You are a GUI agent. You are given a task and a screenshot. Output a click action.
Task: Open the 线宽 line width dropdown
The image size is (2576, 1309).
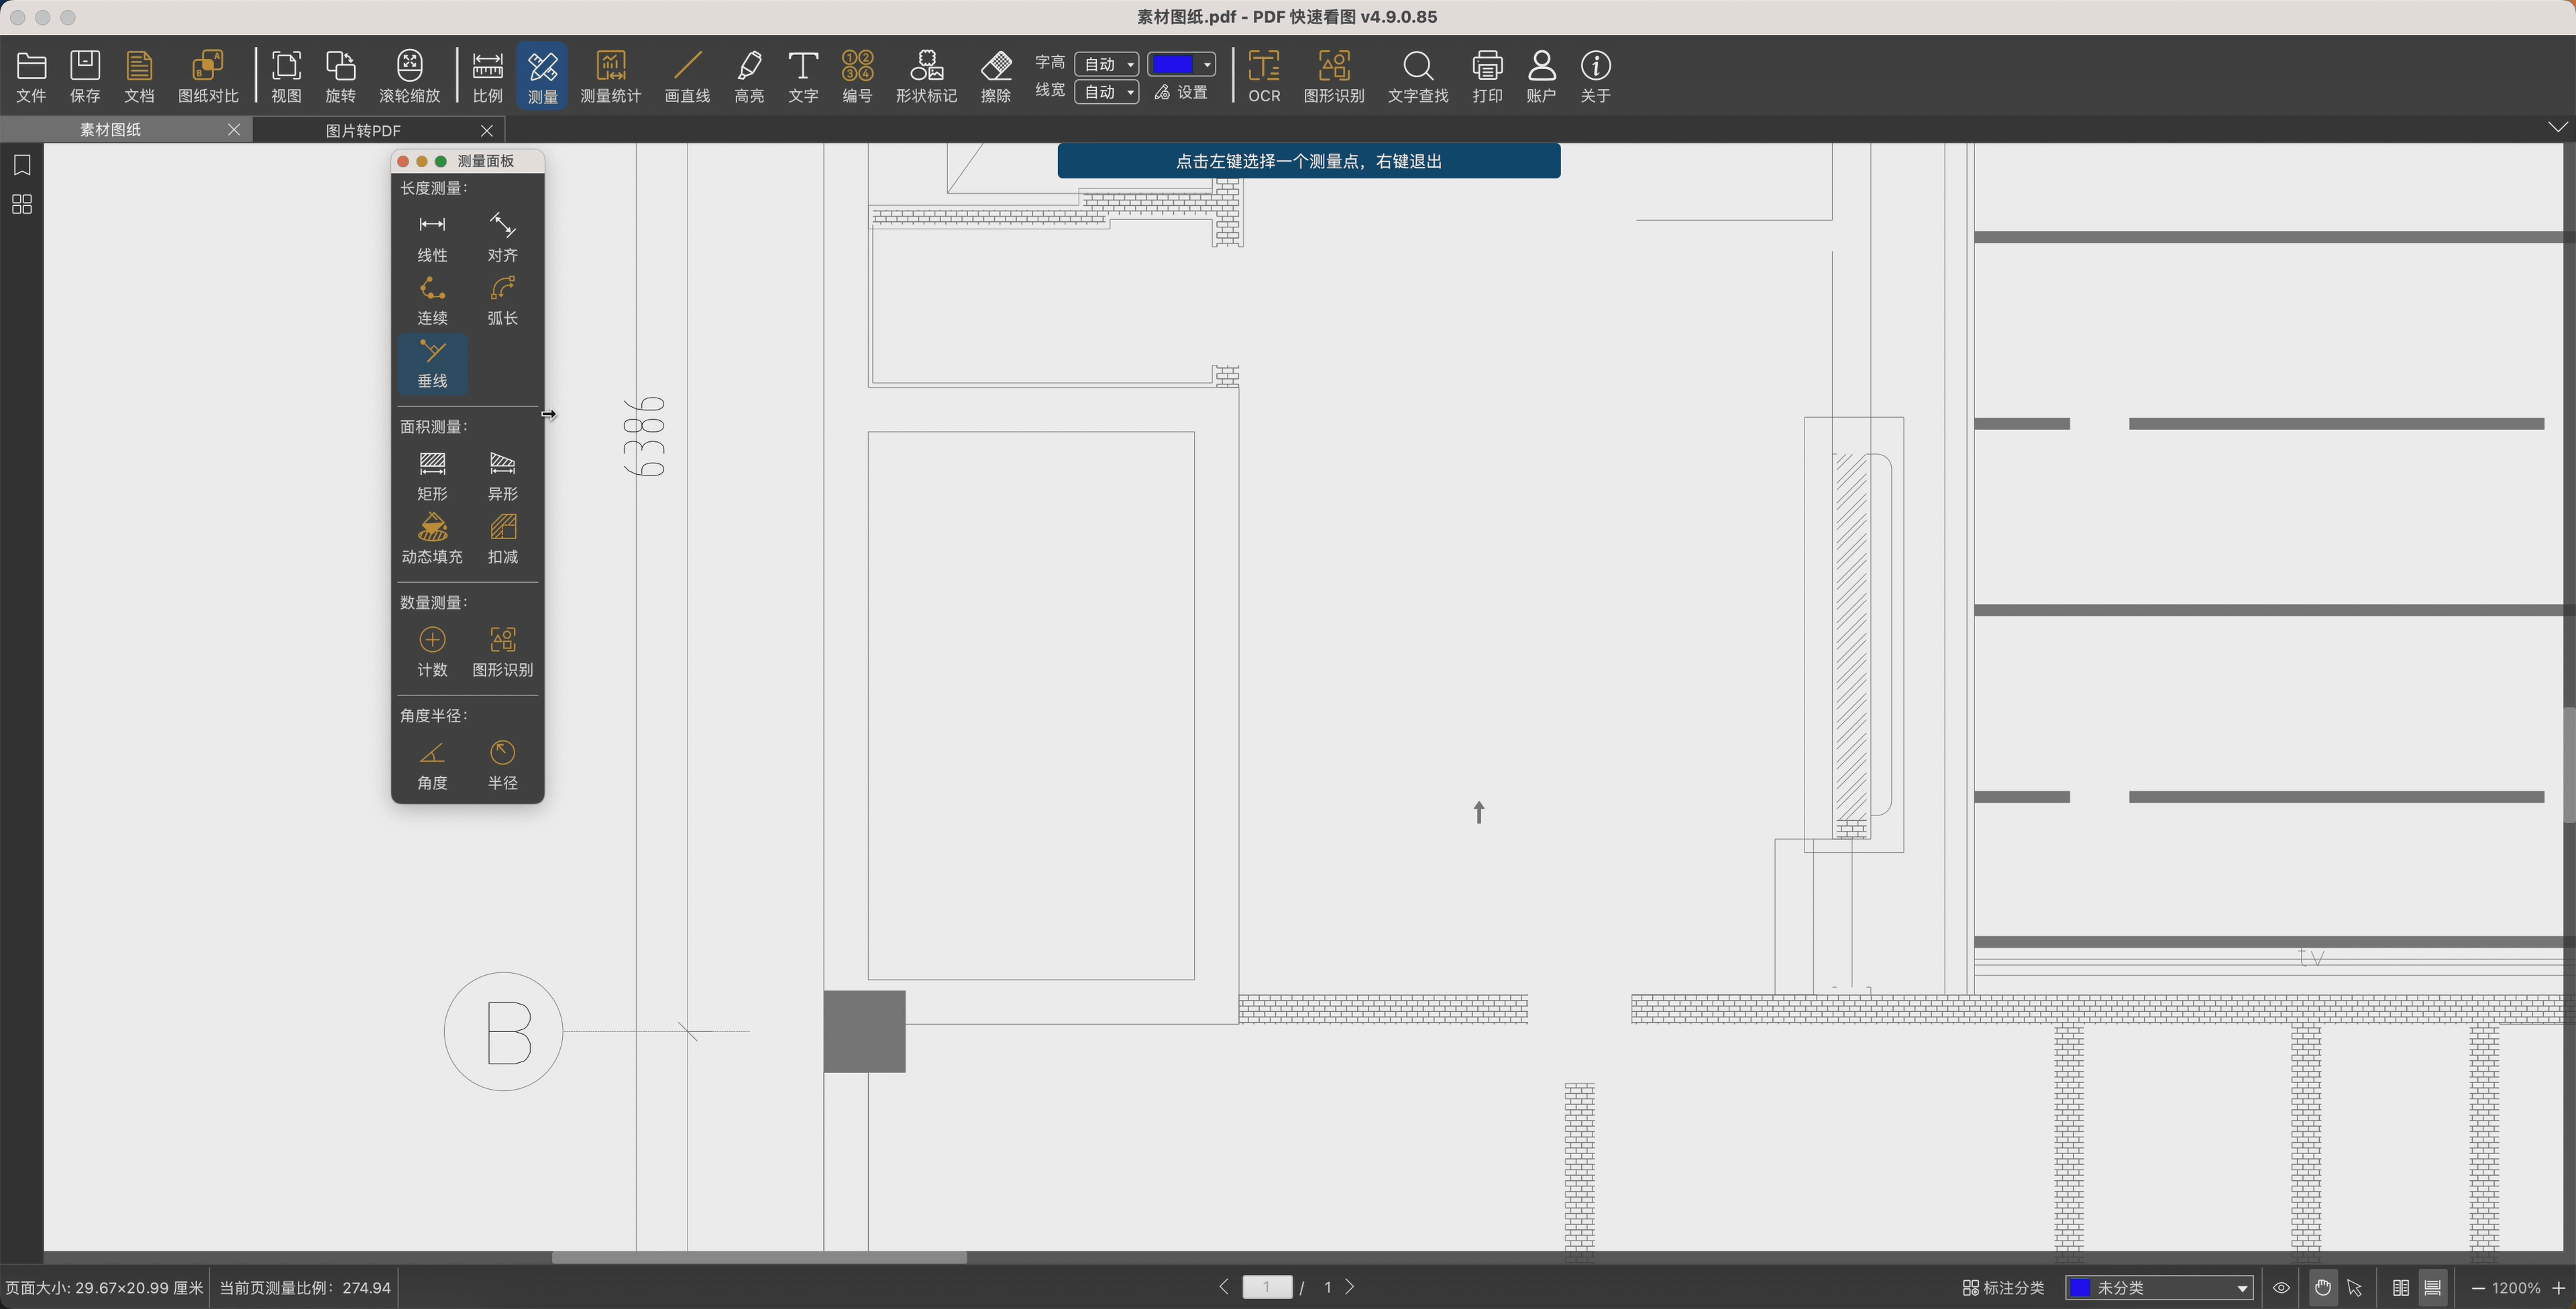(x=1106, y=92)
